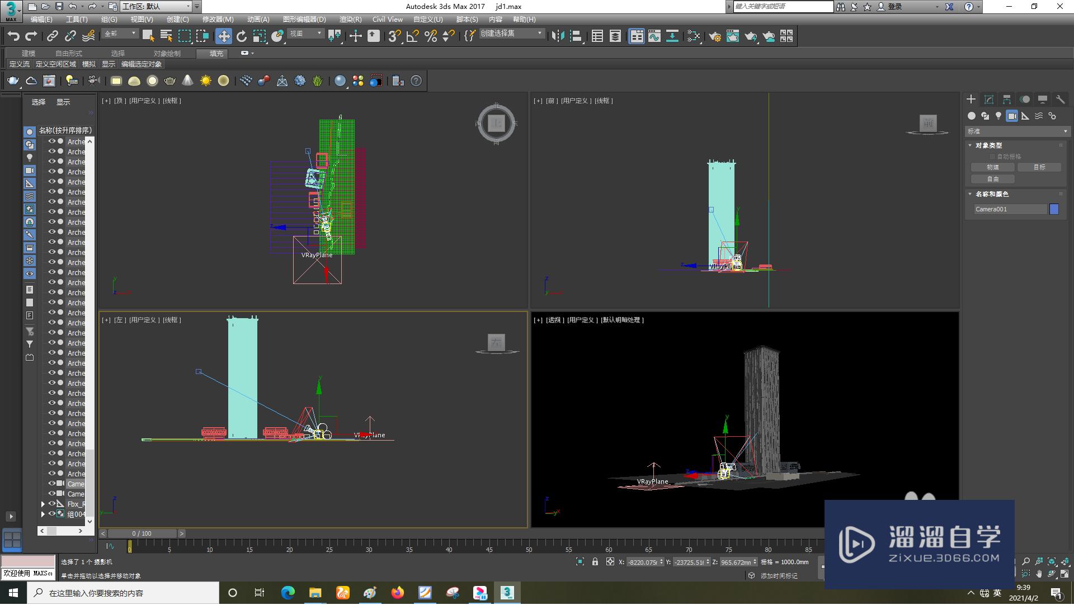This screenshot has width=1074, height=605.
Task: Toggle the Percent Snap icon
Action: [x=431, y=36]
